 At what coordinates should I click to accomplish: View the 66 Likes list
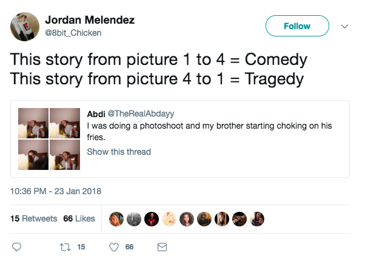pyautogui.click(x=79, y=218)
